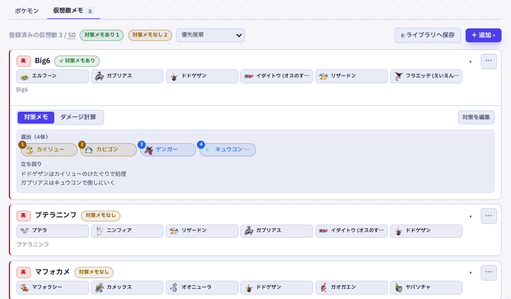Click ニンフィア chip in プテラニンフ

pos(127,231)
